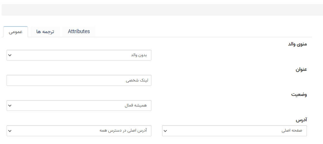
Task: Focus the عنوان text field containing لینک شخصی
Action: pyautogui.click(x=79, y=80)
